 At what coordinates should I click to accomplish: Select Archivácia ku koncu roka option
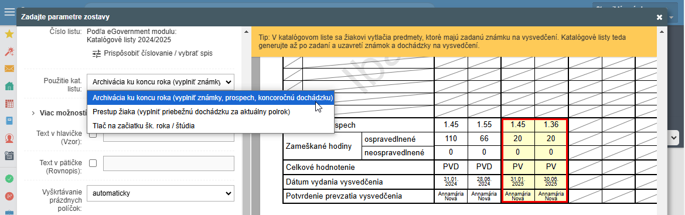(x=213, y=97)
